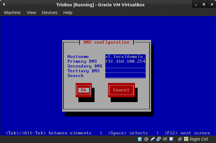Click the Primary DNS field showing 192.168.100.254
This screenshot has height=143, width=216.
(x=125, y=61)
